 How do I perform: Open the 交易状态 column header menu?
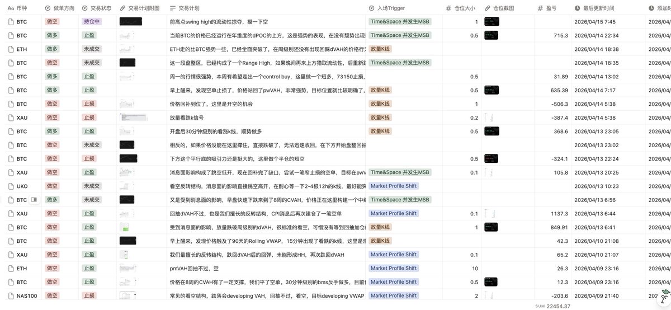(x=97, y=8)
